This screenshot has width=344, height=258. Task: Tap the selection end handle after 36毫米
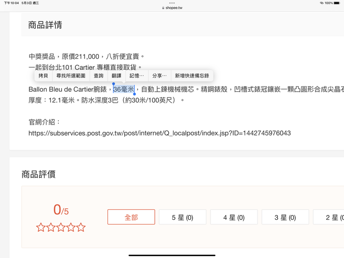coord(134,94)
